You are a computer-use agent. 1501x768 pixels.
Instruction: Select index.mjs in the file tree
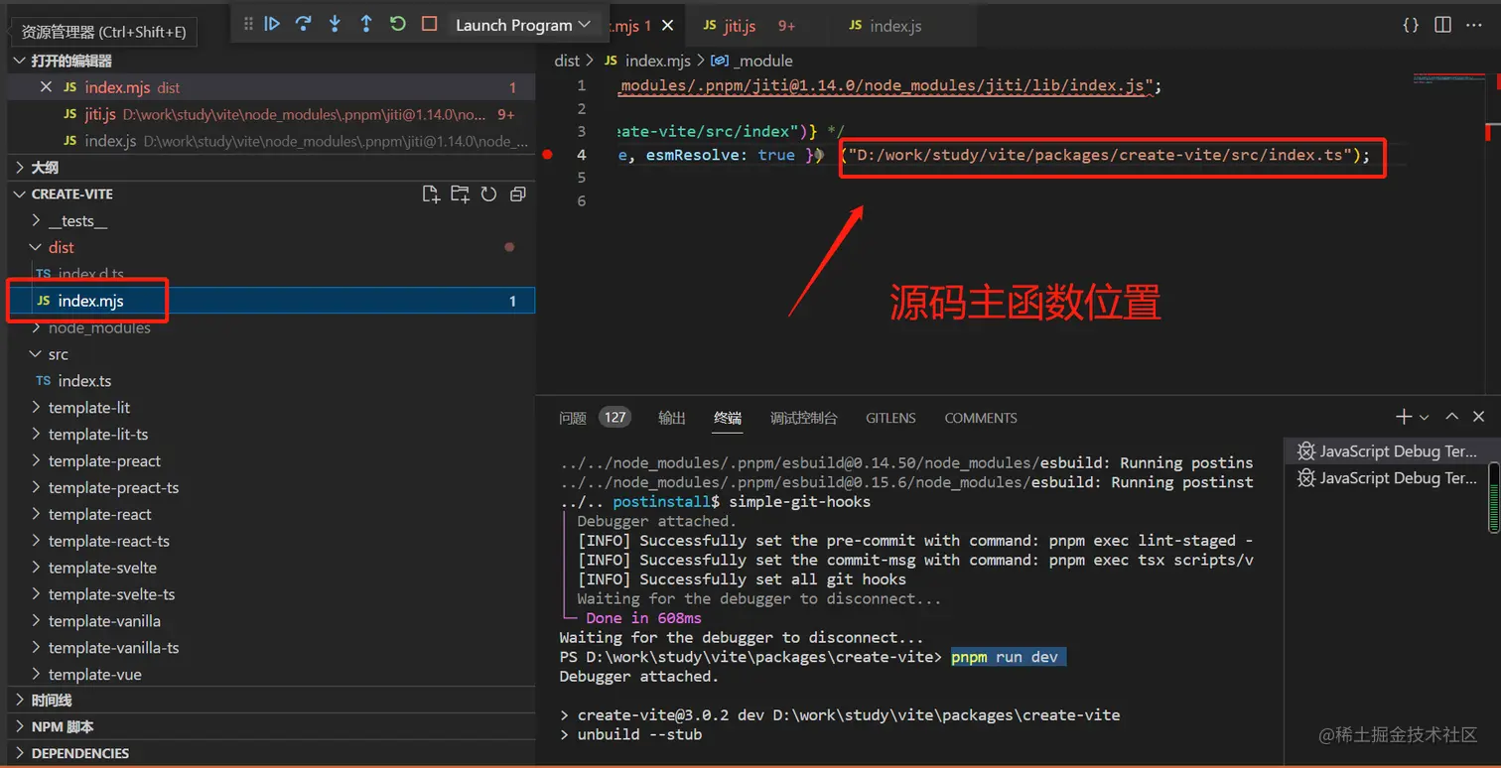click(272, 301)
